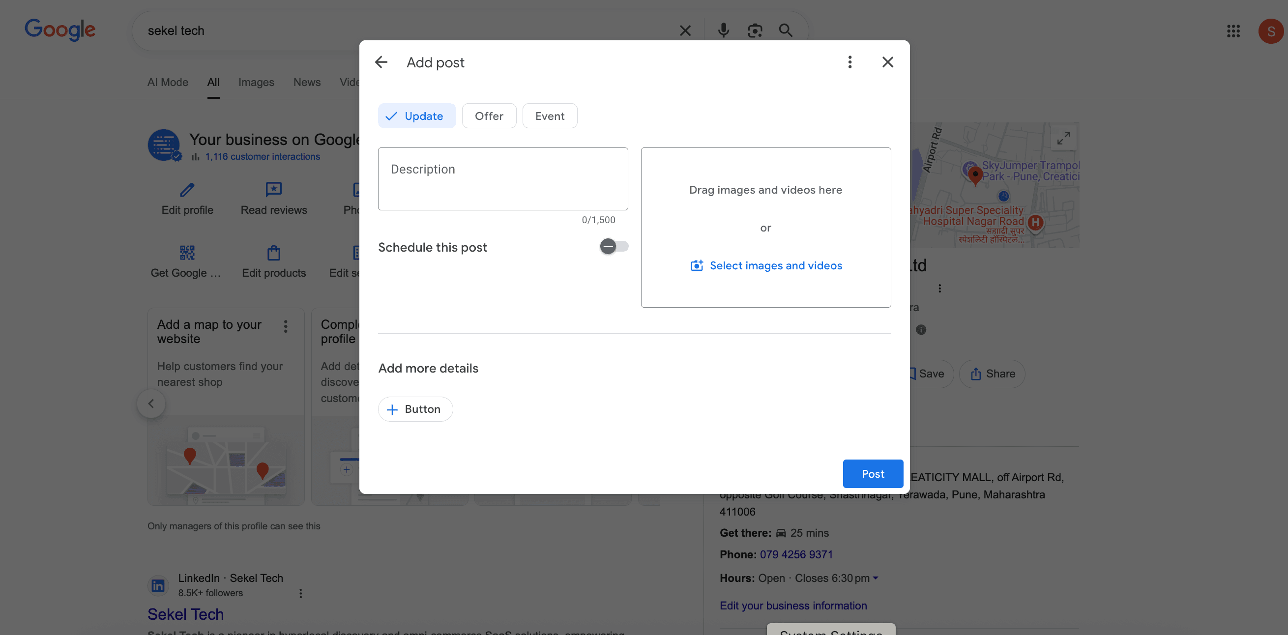The height and width of the screenshot is (635, 1288).
Task: Open the knowledge panel three-dot menu
Action: pos(939,289)
